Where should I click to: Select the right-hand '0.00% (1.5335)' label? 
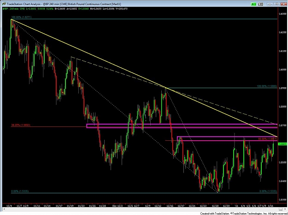point(268,191)
